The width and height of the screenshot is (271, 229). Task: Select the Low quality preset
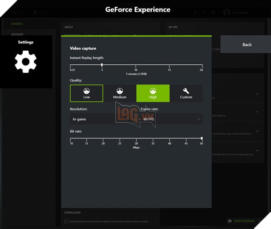point(86,93)
